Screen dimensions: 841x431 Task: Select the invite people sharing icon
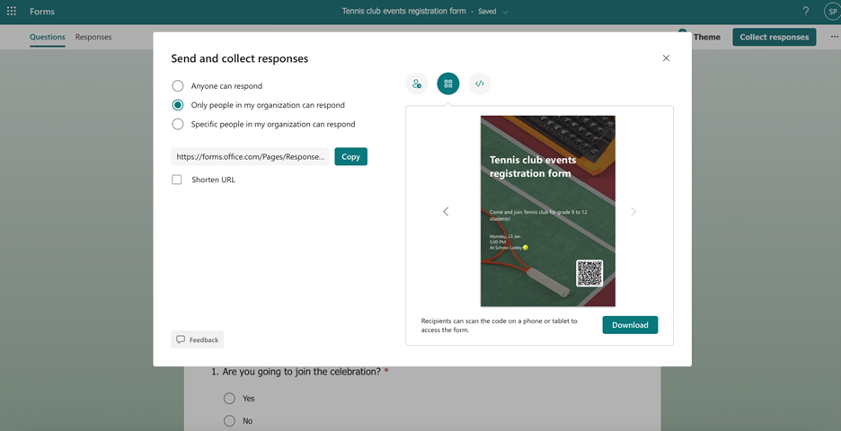pos(417,84)
